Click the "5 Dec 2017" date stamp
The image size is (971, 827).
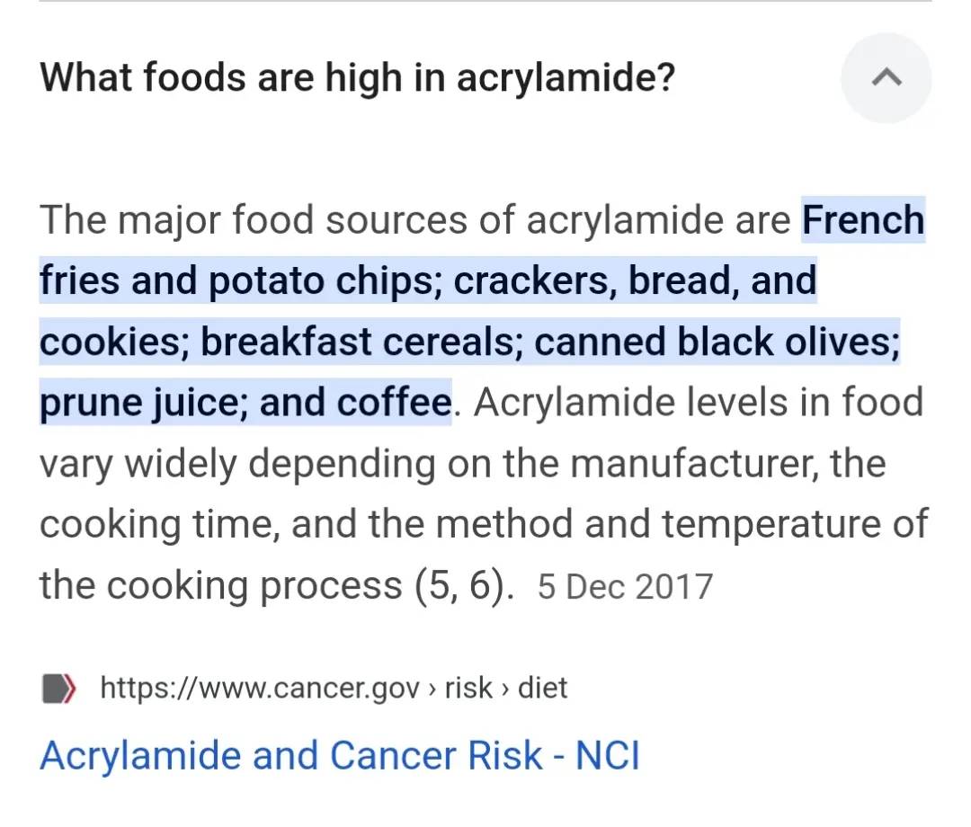click(625, 587)
